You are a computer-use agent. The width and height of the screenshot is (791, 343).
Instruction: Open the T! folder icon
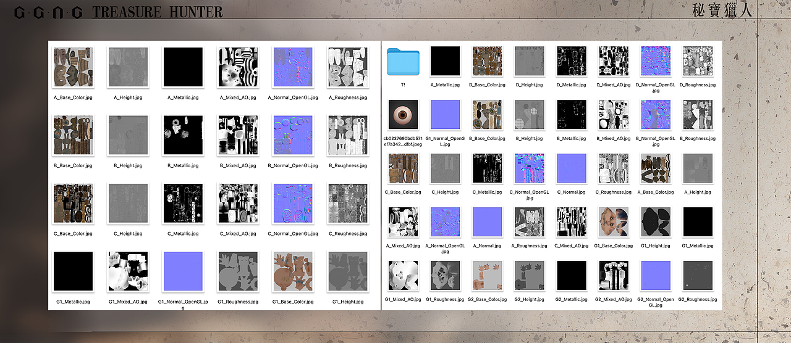(x=403, y=61)
